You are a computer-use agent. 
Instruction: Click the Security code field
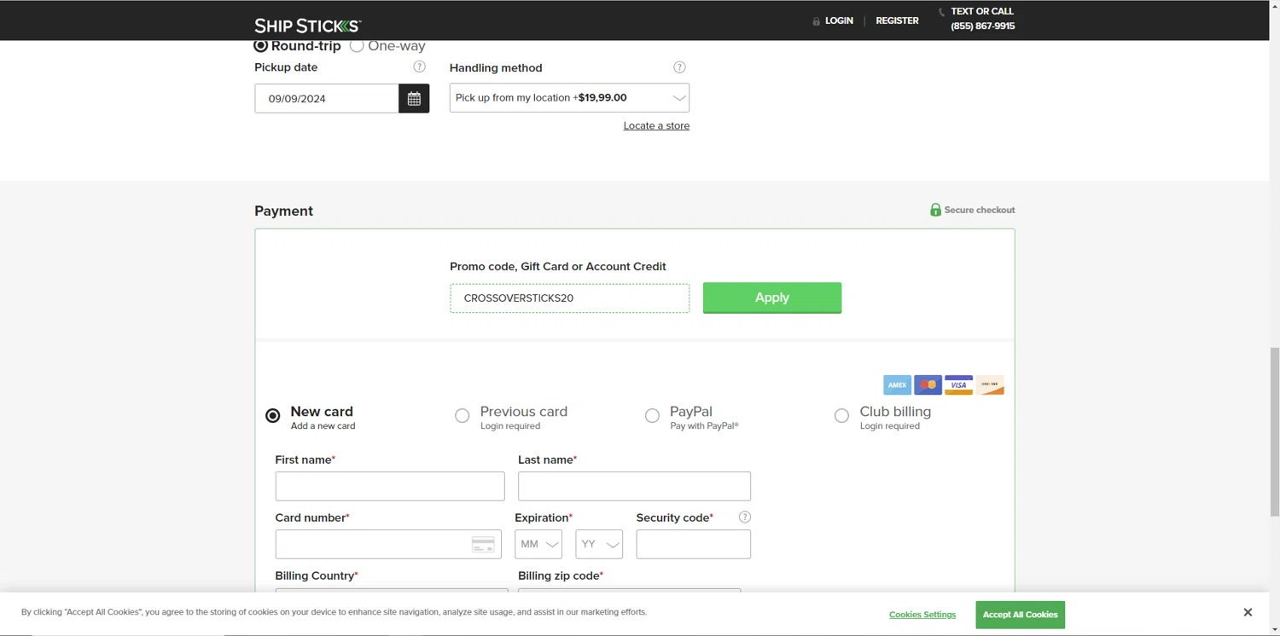[x=693, y=545]
